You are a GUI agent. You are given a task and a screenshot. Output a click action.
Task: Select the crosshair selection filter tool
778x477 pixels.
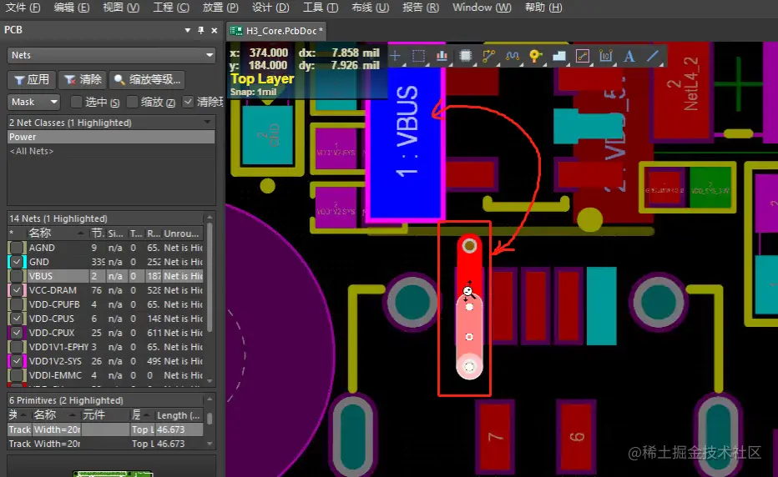(x=395, y=56)
